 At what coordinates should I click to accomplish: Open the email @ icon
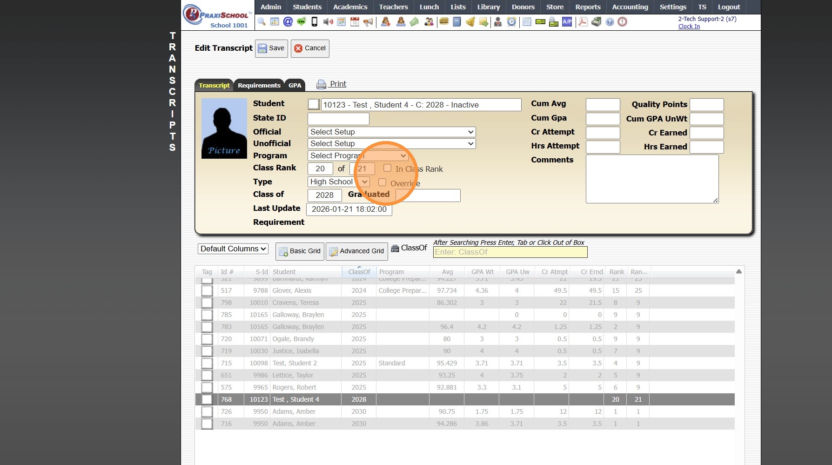pos(288,22)
